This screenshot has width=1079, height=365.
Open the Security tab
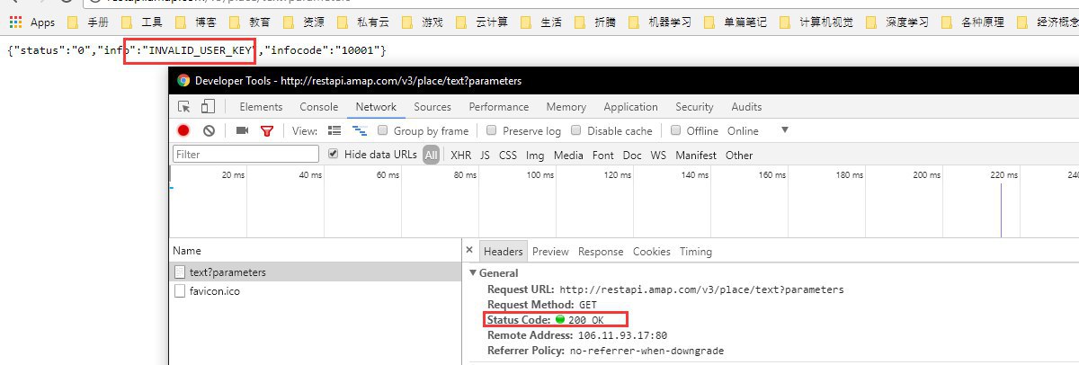click(x=694, y=107)
